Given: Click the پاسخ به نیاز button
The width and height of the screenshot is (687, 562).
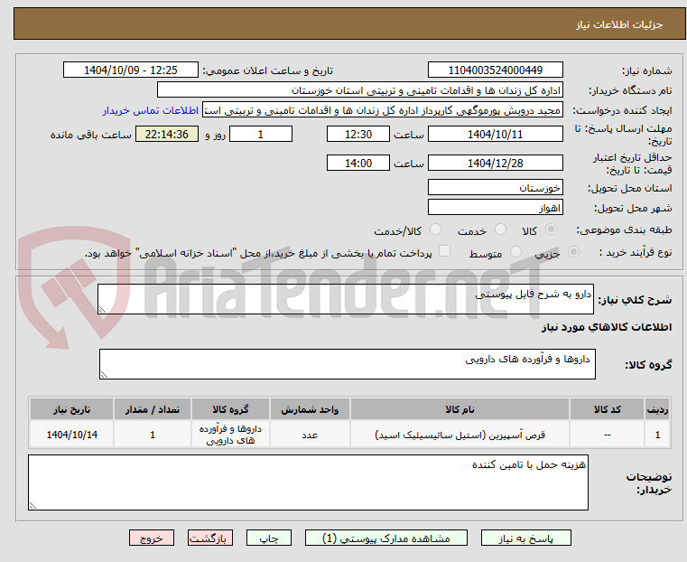Looking at the screenshot, I should point(525,538).
